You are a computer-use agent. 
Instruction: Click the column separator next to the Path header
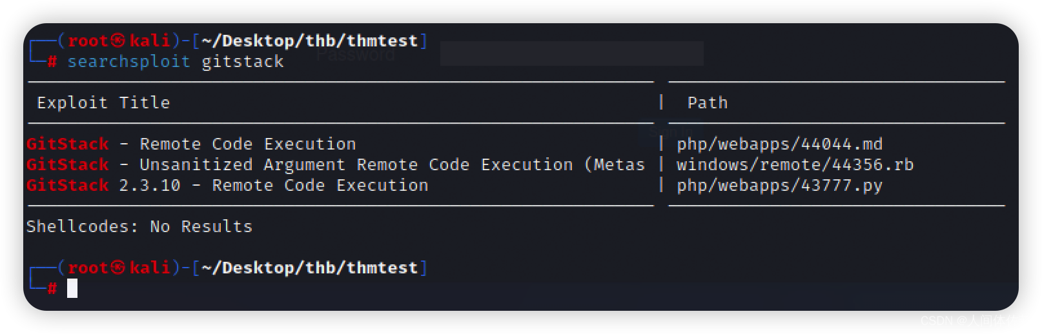click(661, 102)
